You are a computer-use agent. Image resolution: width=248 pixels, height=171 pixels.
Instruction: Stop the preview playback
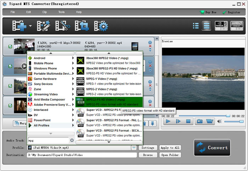pos(188,122)
